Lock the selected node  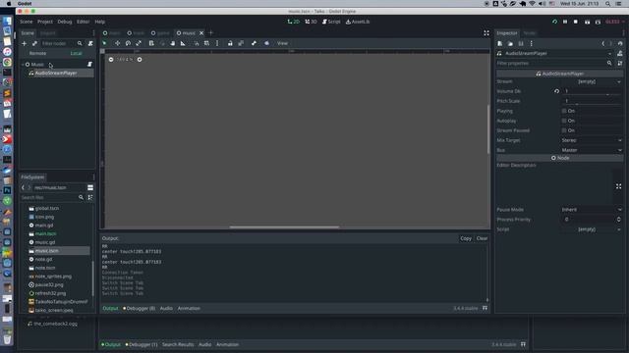230,43
